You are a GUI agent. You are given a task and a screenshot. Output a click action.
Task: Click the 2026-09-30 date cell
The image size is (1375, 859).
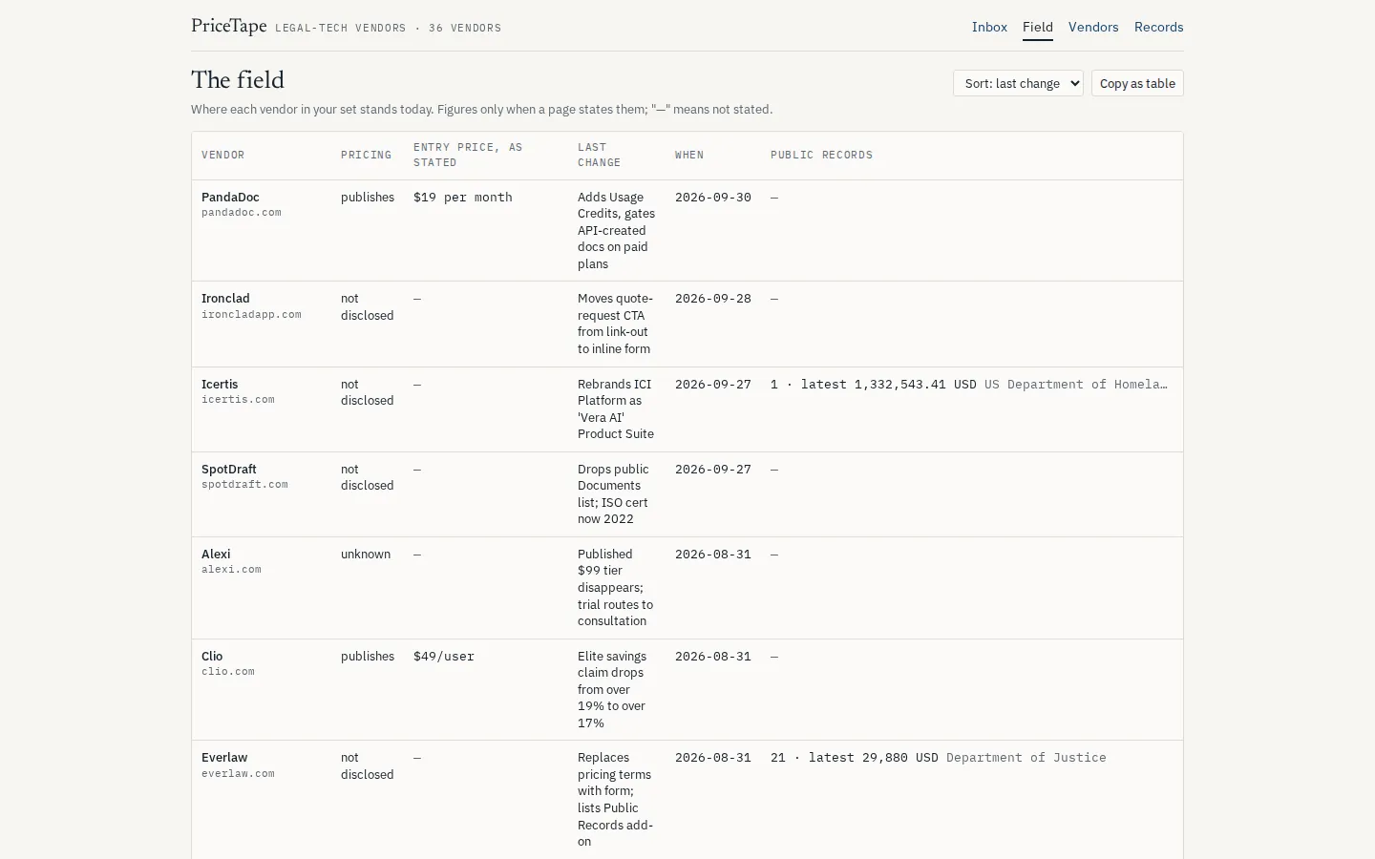(x=713, y=197)
